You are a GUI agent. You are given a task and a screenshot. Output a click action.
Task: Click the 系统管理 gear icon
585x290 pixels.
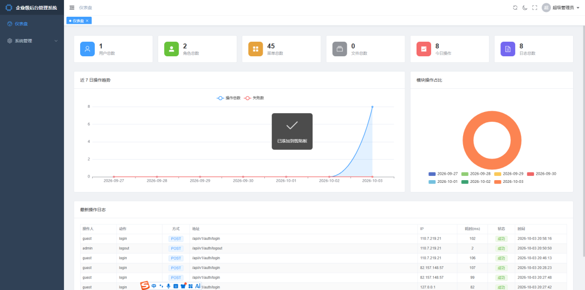pyautogui.click(x=10, y=41)
